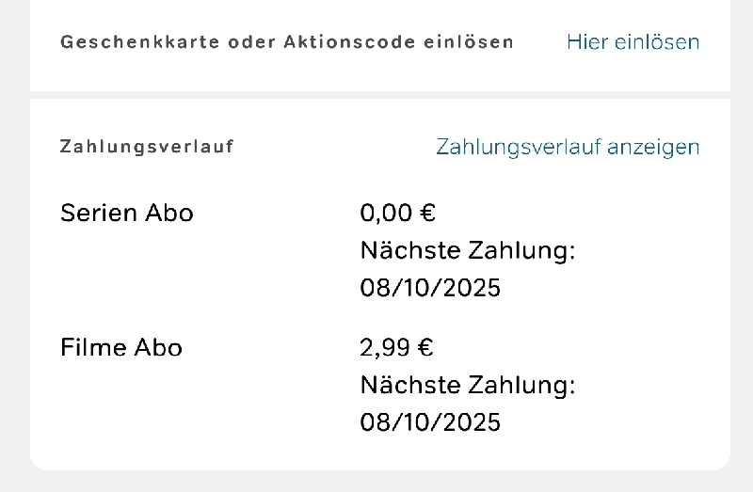The width and height of the screenshot is (753, 492).
Task: Click "Nächste Zahlung:" under Filme Abo price
Action: pos(467,386)
